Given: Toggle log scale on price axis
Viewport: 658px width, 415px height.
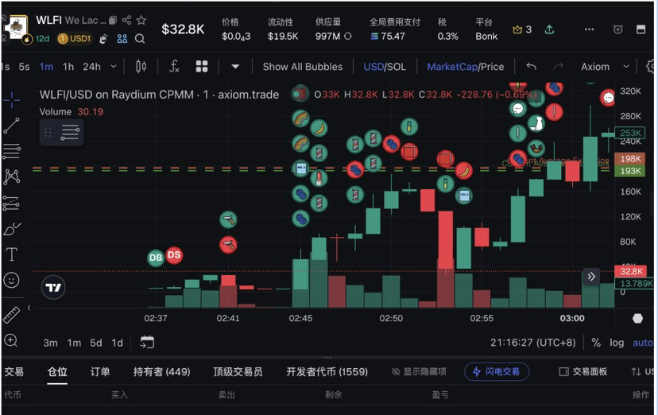Looking at the screenshot, I should 617,343.
